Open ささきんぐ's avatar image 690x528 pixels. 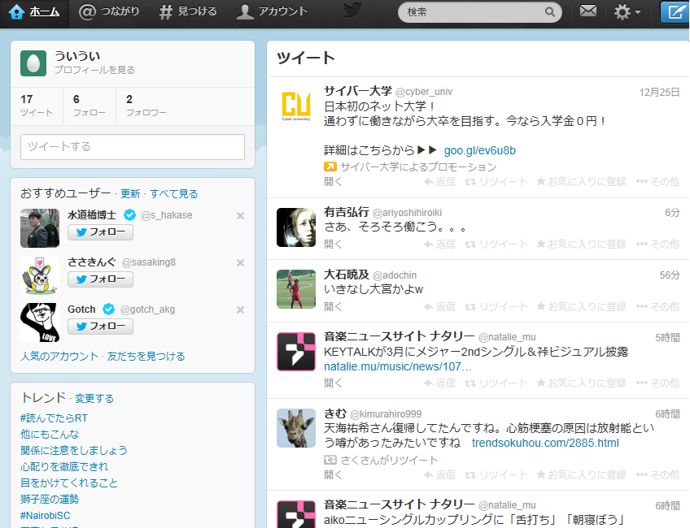coord(40,275)
